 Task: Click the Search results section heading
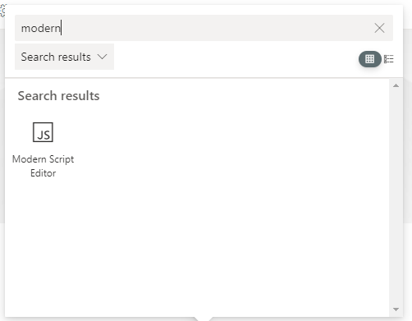pyautogui.click(x=58, y=96)
